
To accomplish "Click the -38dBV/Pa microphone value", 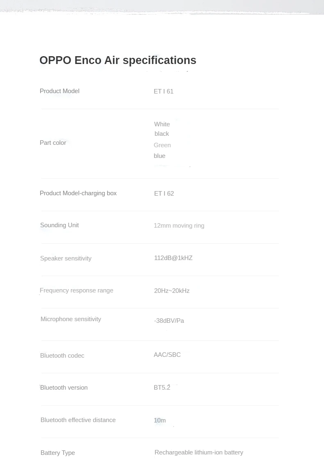I will click(169, 321).
